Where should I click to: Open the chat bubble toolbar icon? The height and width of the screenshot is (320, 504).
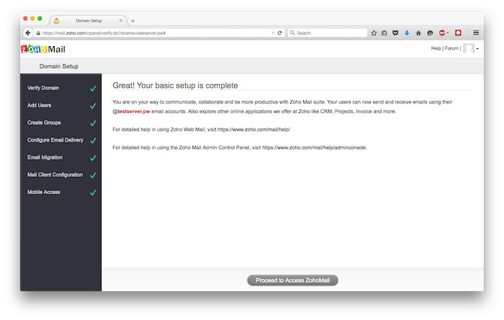430,33
